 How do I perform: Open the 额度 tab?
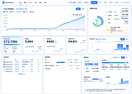[25, 3]
